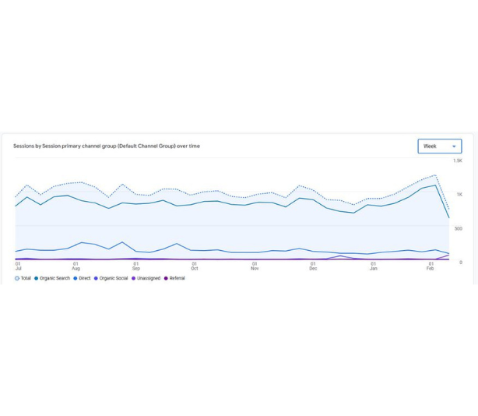Select the 01 Jan x-axis marker
The image size is (478, 416).
[x=374, y=266]
